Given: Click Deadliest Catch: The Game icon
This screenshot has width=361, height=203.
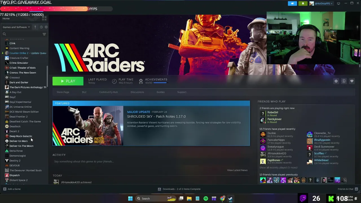Looking at the screenshot, I should pyautogui.click(x=7, y=122).
